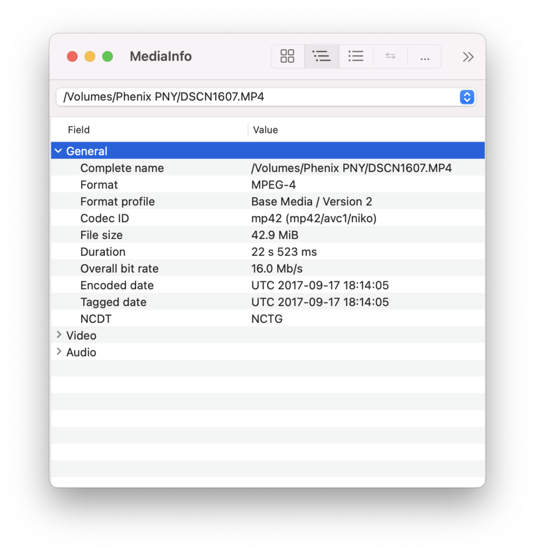Click the Value column header

tap(265, 130)
